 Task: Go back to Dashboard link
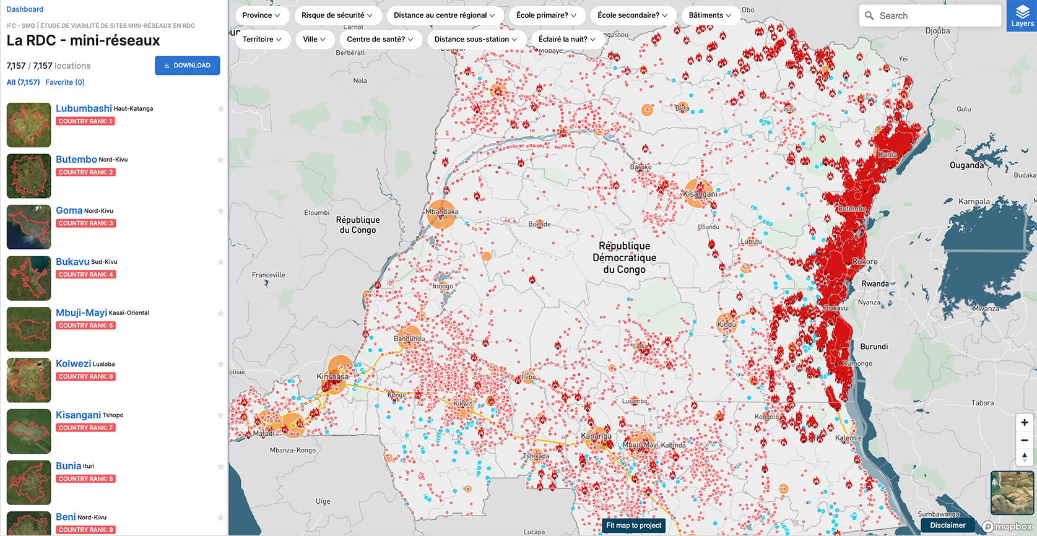25,9
